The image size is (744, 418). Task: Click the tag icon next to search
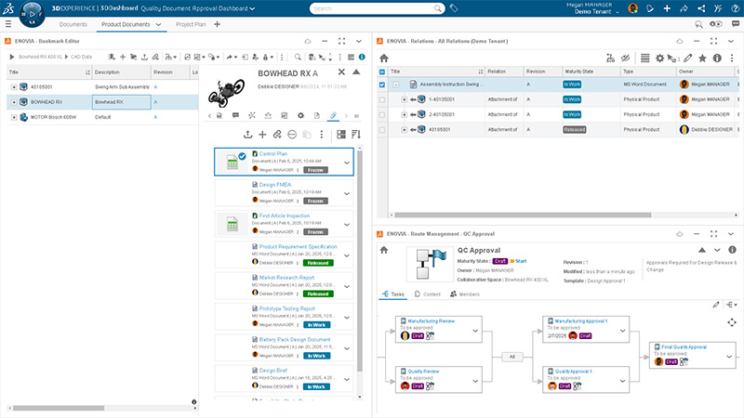[454, 7]
